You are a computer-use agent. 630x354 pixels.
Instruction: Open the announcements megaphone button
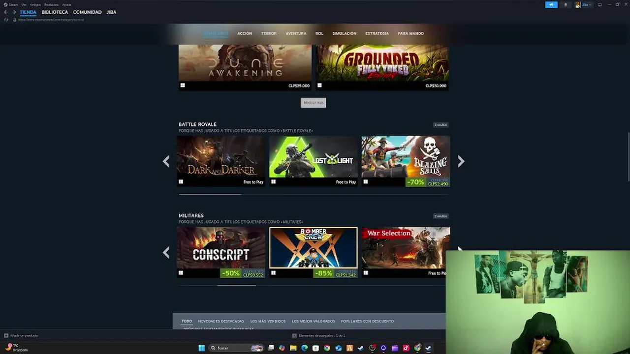click(x=551, y=4)
